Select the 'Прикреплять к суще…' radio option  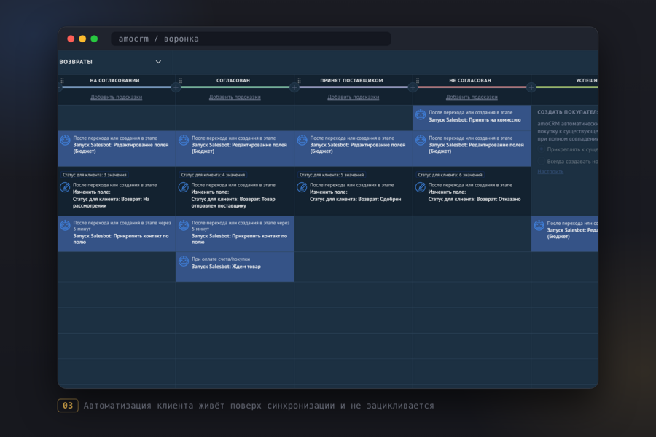[541, 149]
